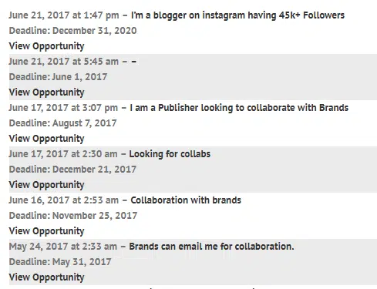The height and width of the screenshot is (289, 377).
Task: Select the June 21, 2017 at 1:47 pm timestamp
Action: tap(64, 15)
